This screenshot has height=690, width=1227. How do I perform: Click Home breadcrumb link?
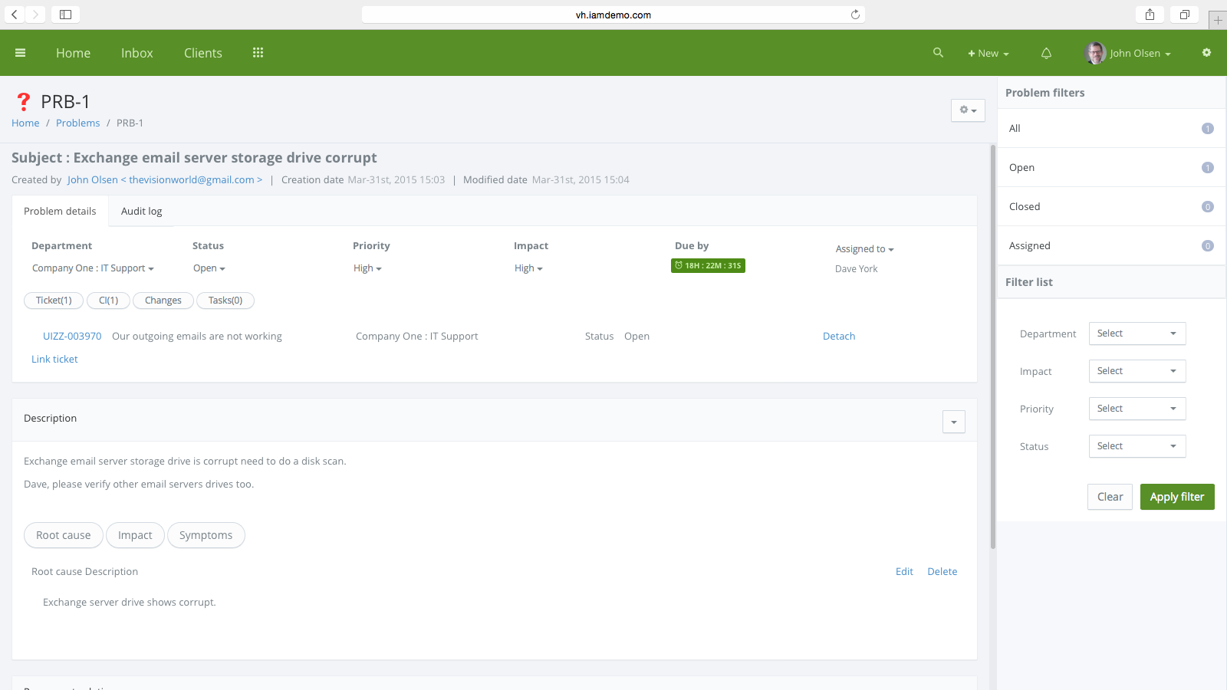[x=25, y=123]
